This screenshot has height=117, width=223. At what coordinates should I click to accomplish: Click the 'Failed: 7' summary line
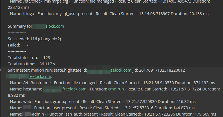coord(18,45)
